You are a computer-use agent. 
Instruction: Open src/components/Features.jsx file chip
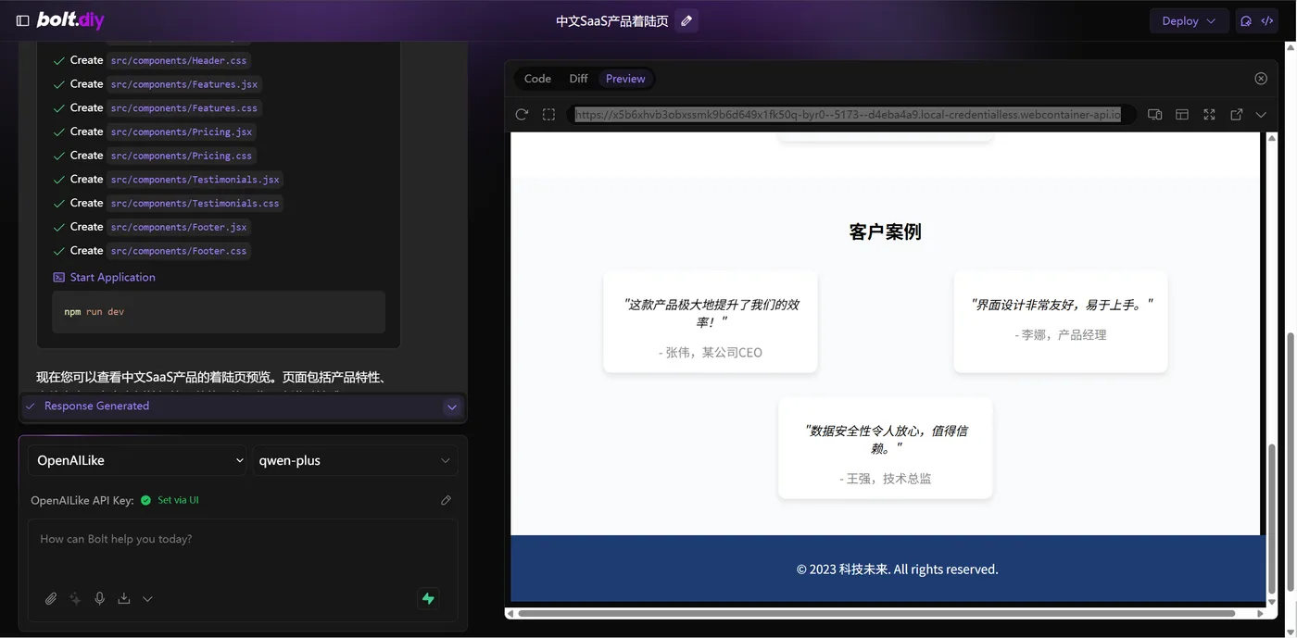[x=184, y=84]
